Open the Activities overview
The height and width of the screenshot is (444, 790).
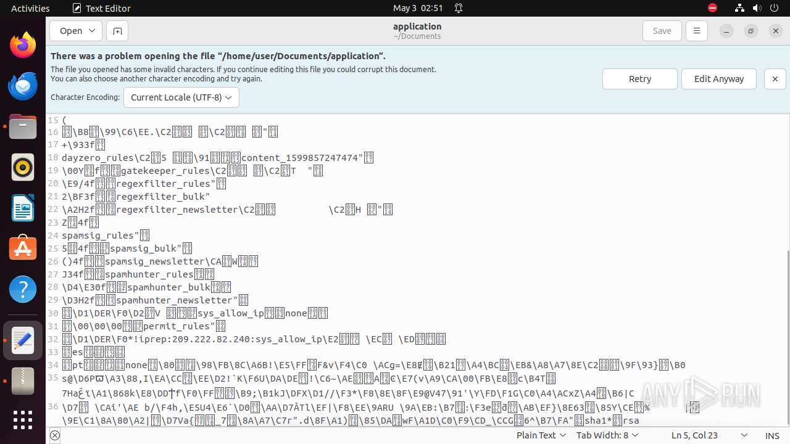(30, 8)
